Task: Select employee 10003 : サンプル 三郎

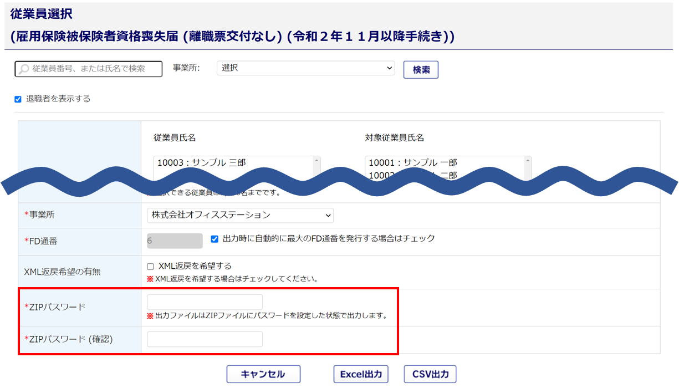Action: (202, 163)
